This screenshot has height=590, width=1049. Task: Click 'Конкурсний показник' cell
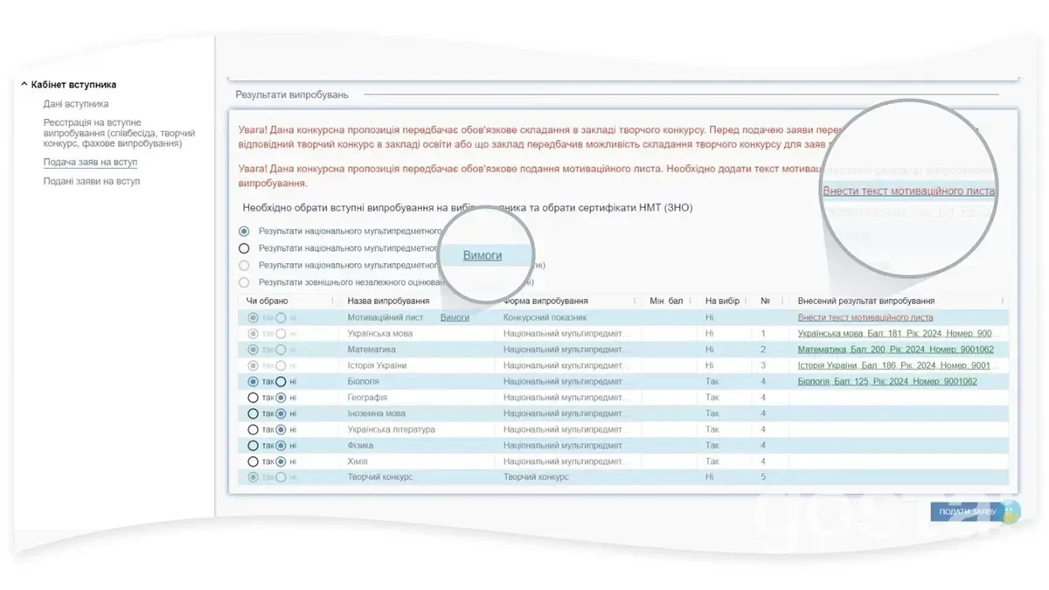pos(545,317)
